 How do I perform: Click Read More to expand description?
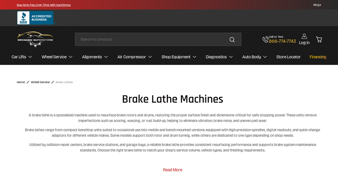172,170
